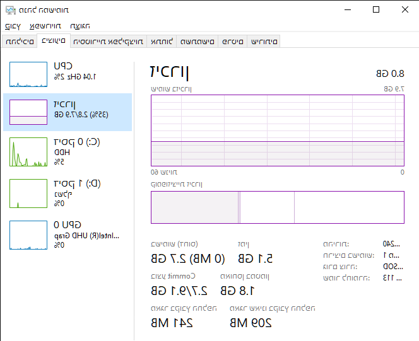This screenshot has width=419, height=341.
Task: Open the Users (משתמשים) tab
Action: pyautogui.click(x=198, y=42)
